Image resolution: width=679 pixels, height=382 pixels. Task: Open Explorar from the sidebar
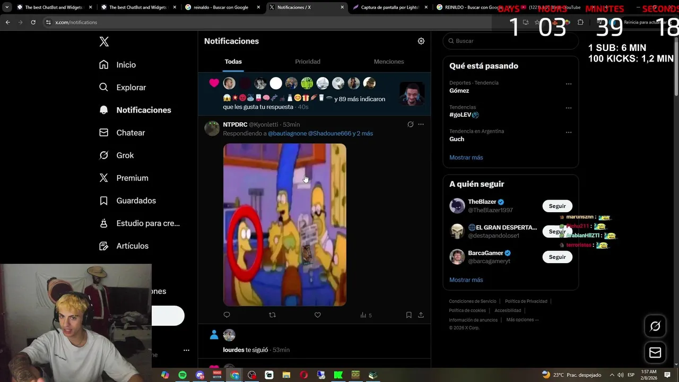click(123, 88)
